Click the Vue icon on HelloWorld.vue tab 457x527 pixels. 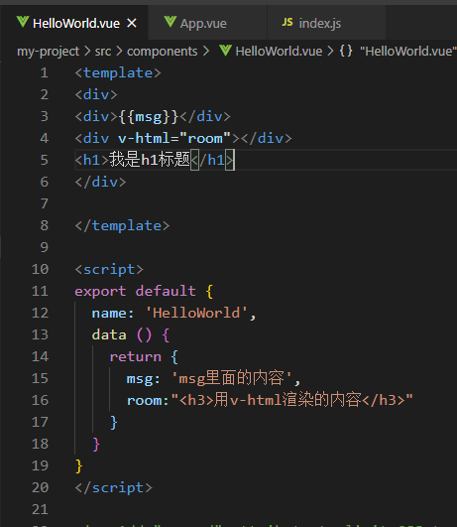tap(23, 22)
